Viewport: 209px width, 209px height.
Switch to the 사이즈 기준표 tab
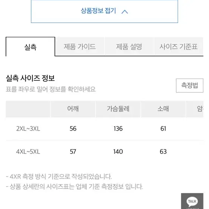178,47
